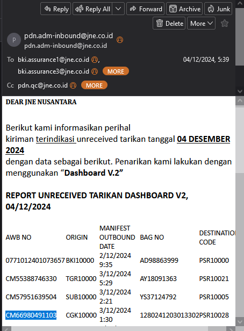Click message body scroll-down arrow
This screenshot has height=331, width=244.
pyautogui.click(x=240, y=322)
